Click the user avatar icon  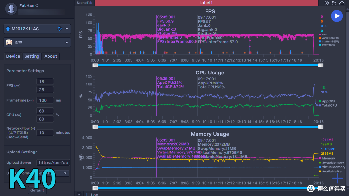[11, 9]
